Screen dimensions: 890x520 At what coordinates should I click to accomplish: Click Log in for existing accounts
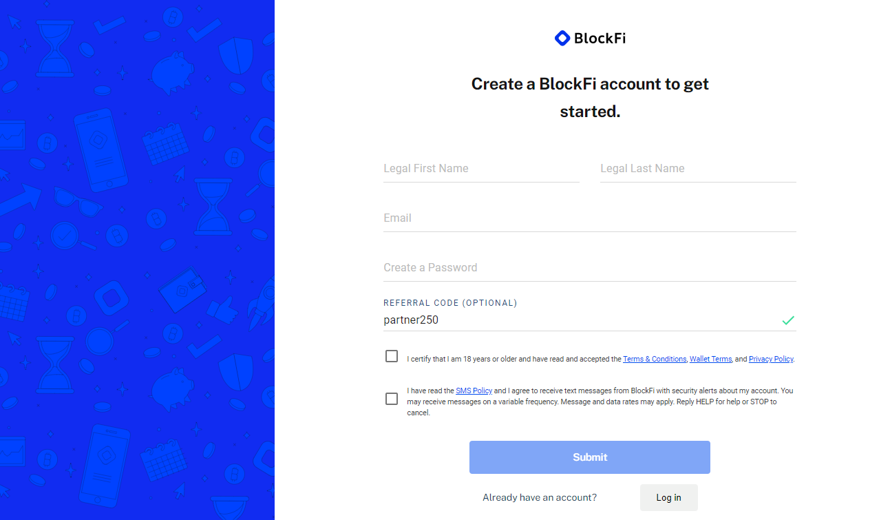(x=668, y=497)
